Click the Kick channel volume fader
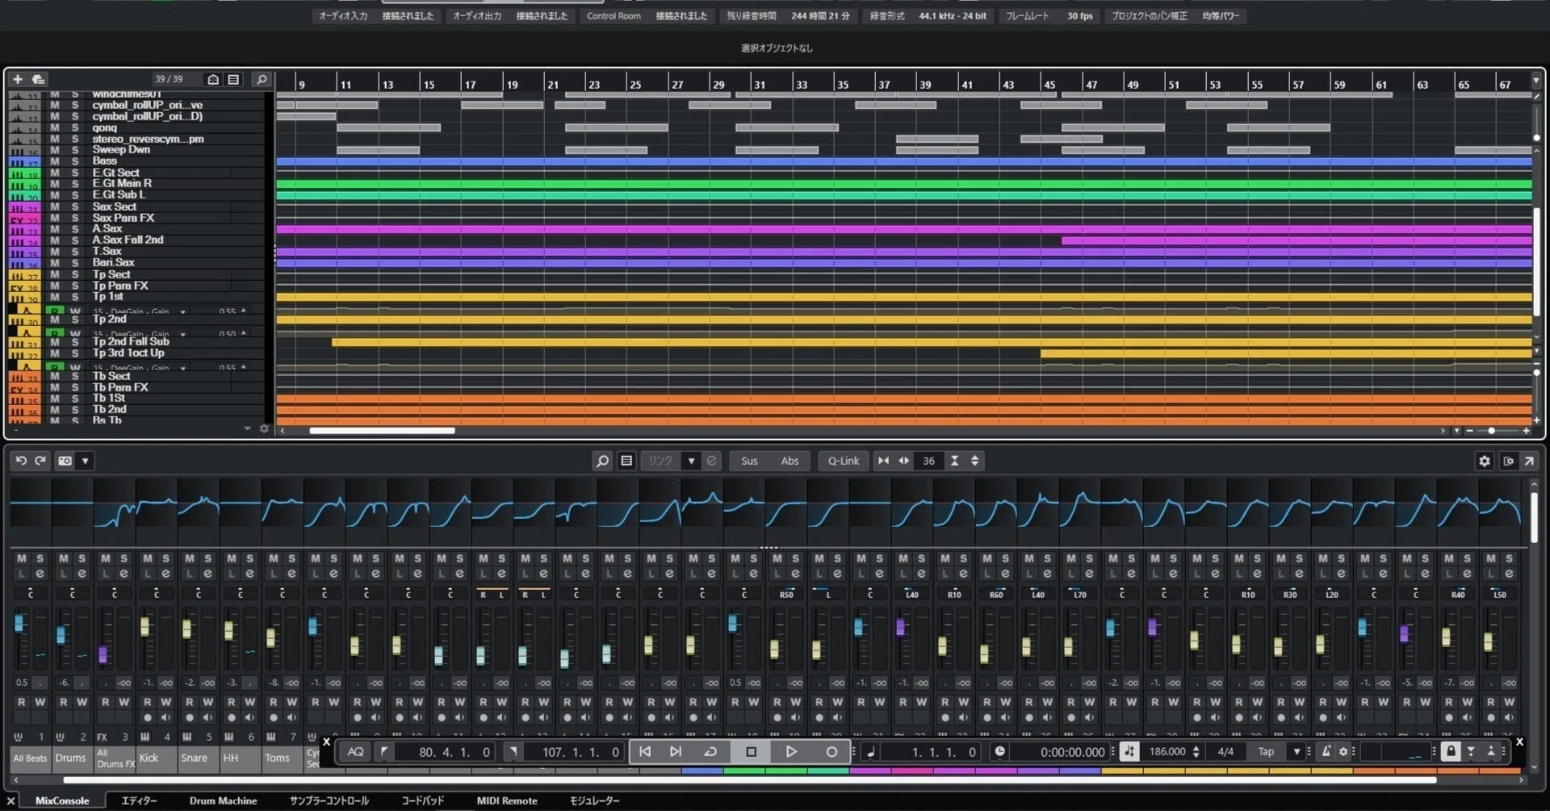Image resolution: width=1550 pixels, height=811 pixels. (145, 627)
